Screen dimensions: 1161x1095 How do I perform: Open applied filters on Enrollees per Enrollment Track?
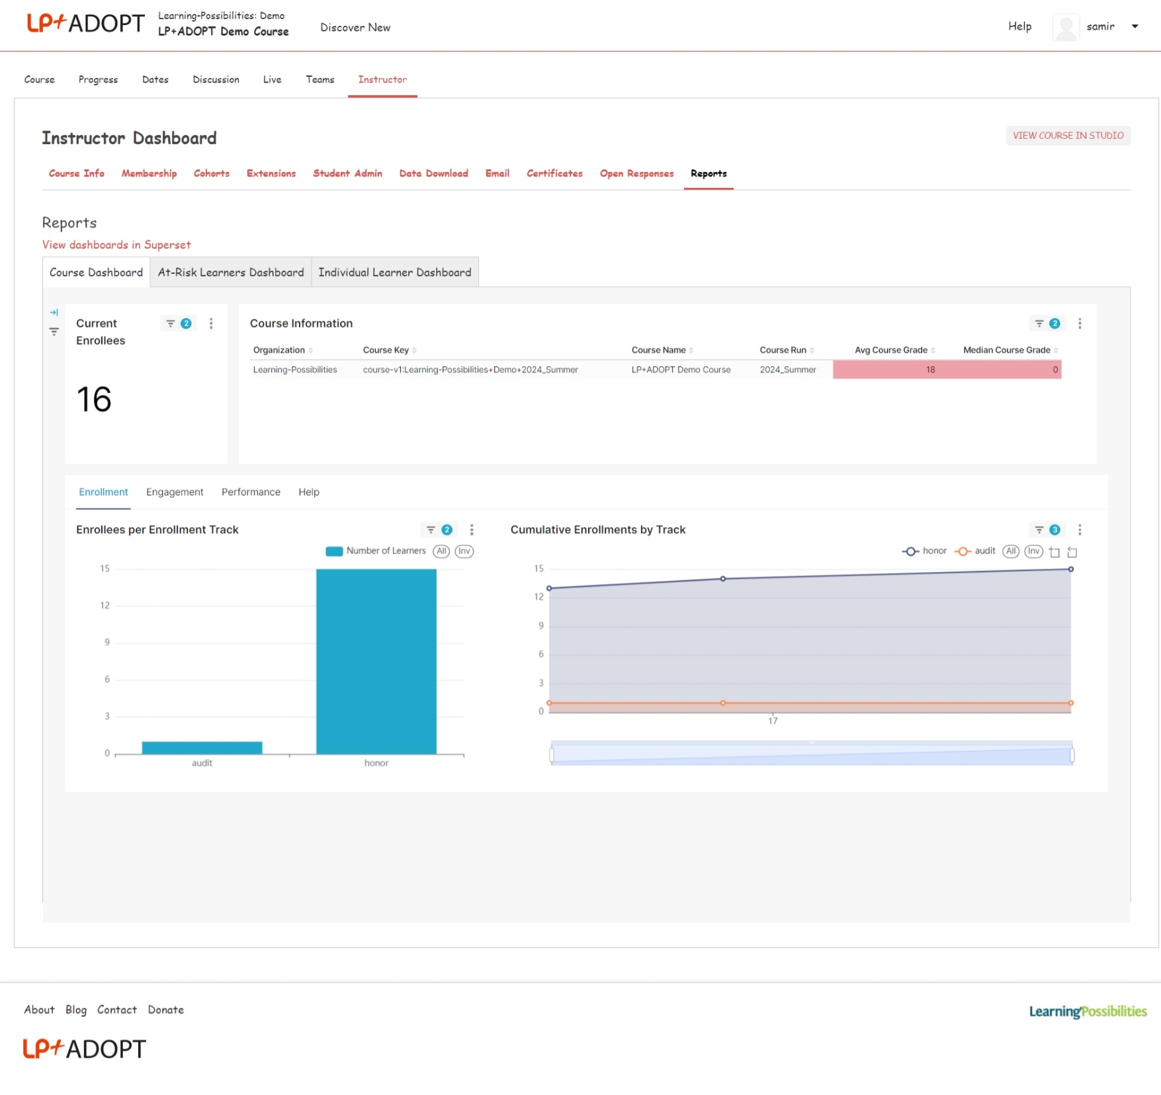(439, 530)
